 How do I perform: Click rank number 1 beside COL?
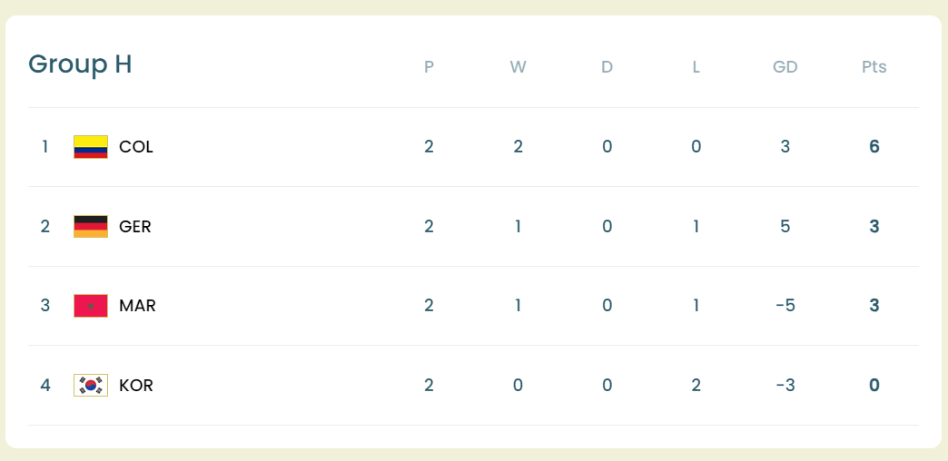coord(45,147)
